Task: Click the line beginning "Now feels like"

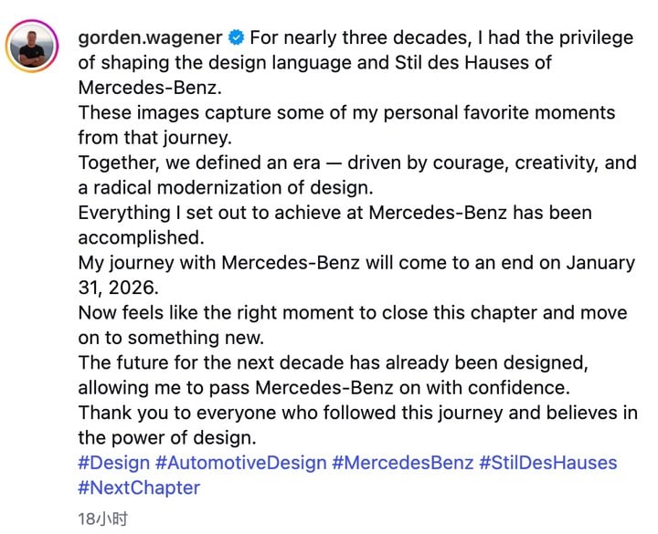Action: (x=353, y=313)
